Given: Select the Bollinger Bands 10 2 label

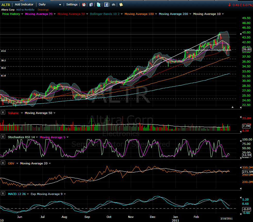Looking at the screenshot, I should [x=105, y=14].
